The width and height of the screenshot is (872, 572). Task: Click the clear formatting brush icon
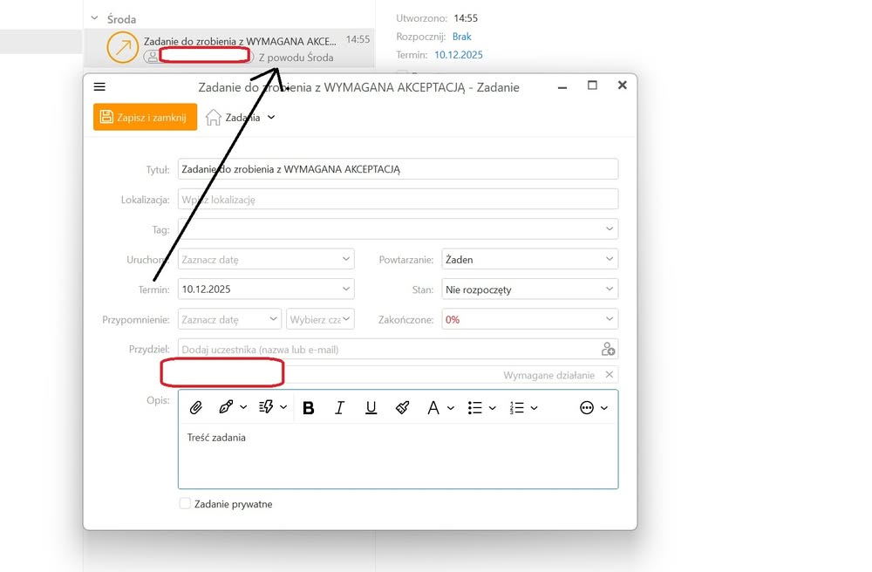[x=402, y=407]
